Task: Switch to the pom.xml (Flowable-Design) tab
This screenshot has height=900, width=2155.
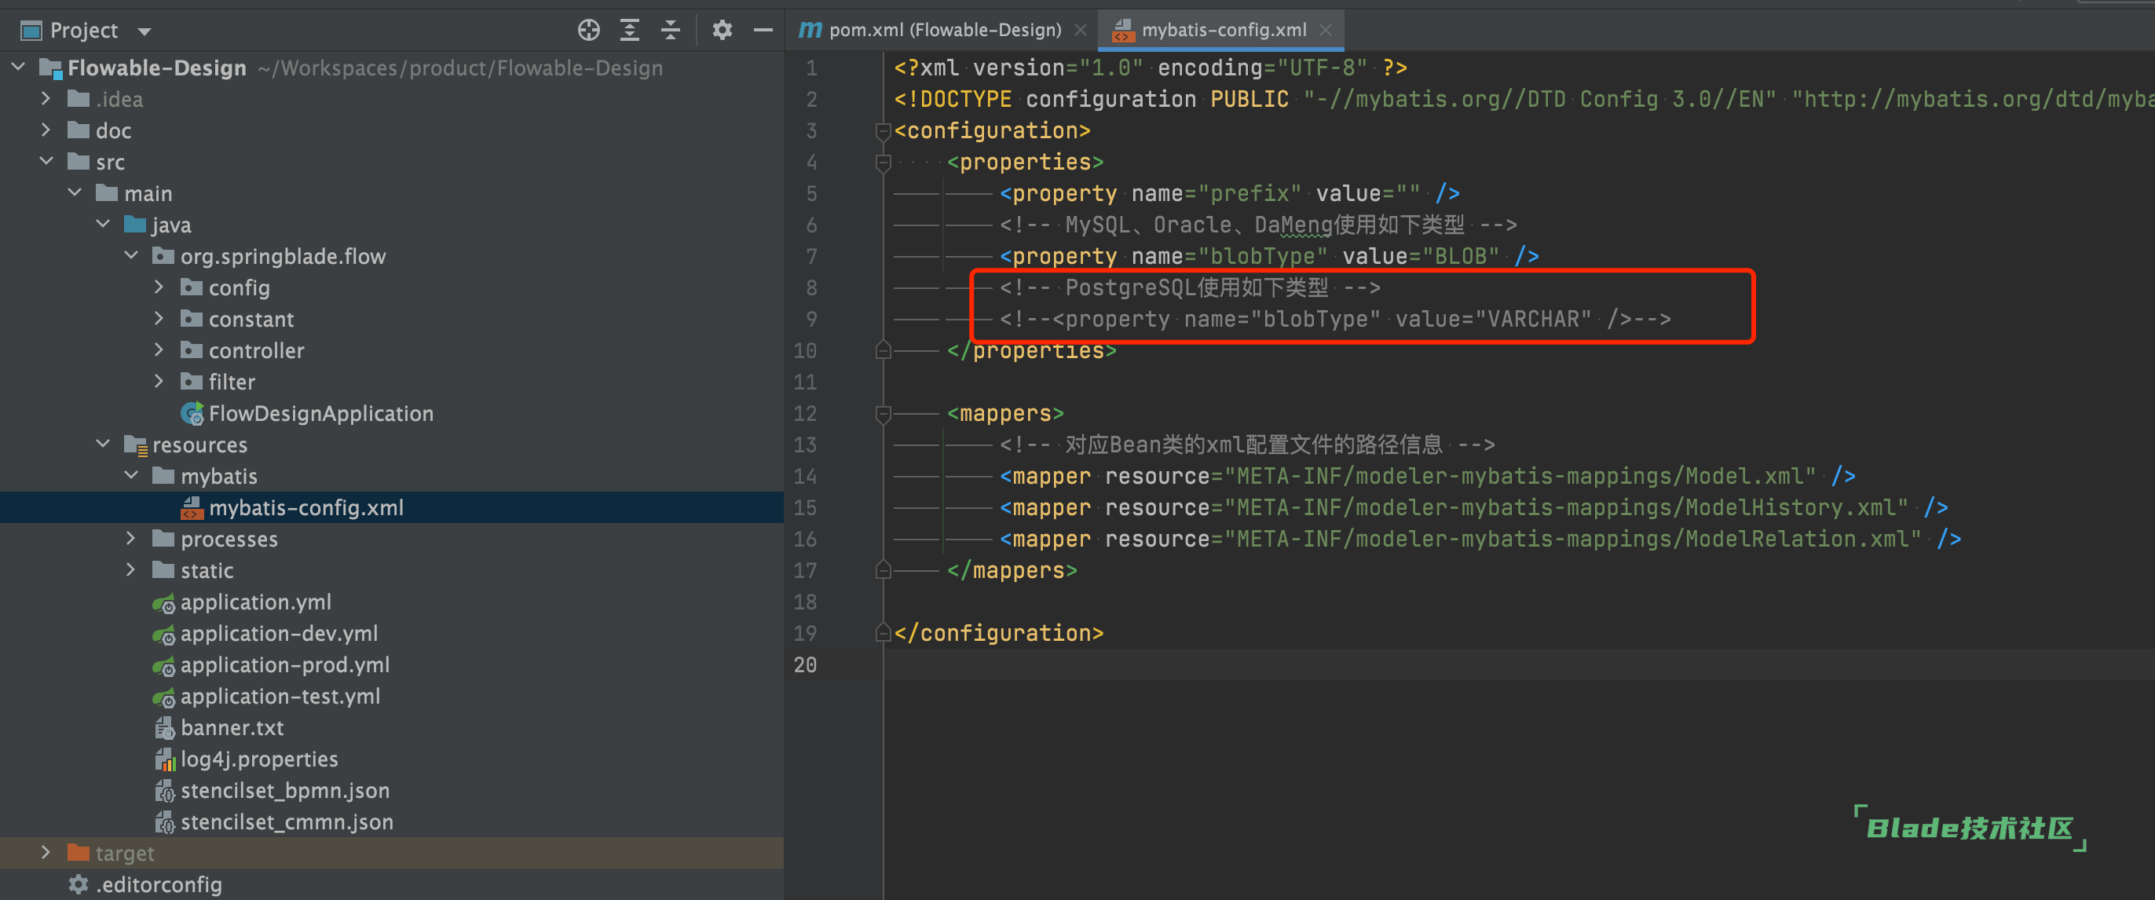Action: pos(945,30)
